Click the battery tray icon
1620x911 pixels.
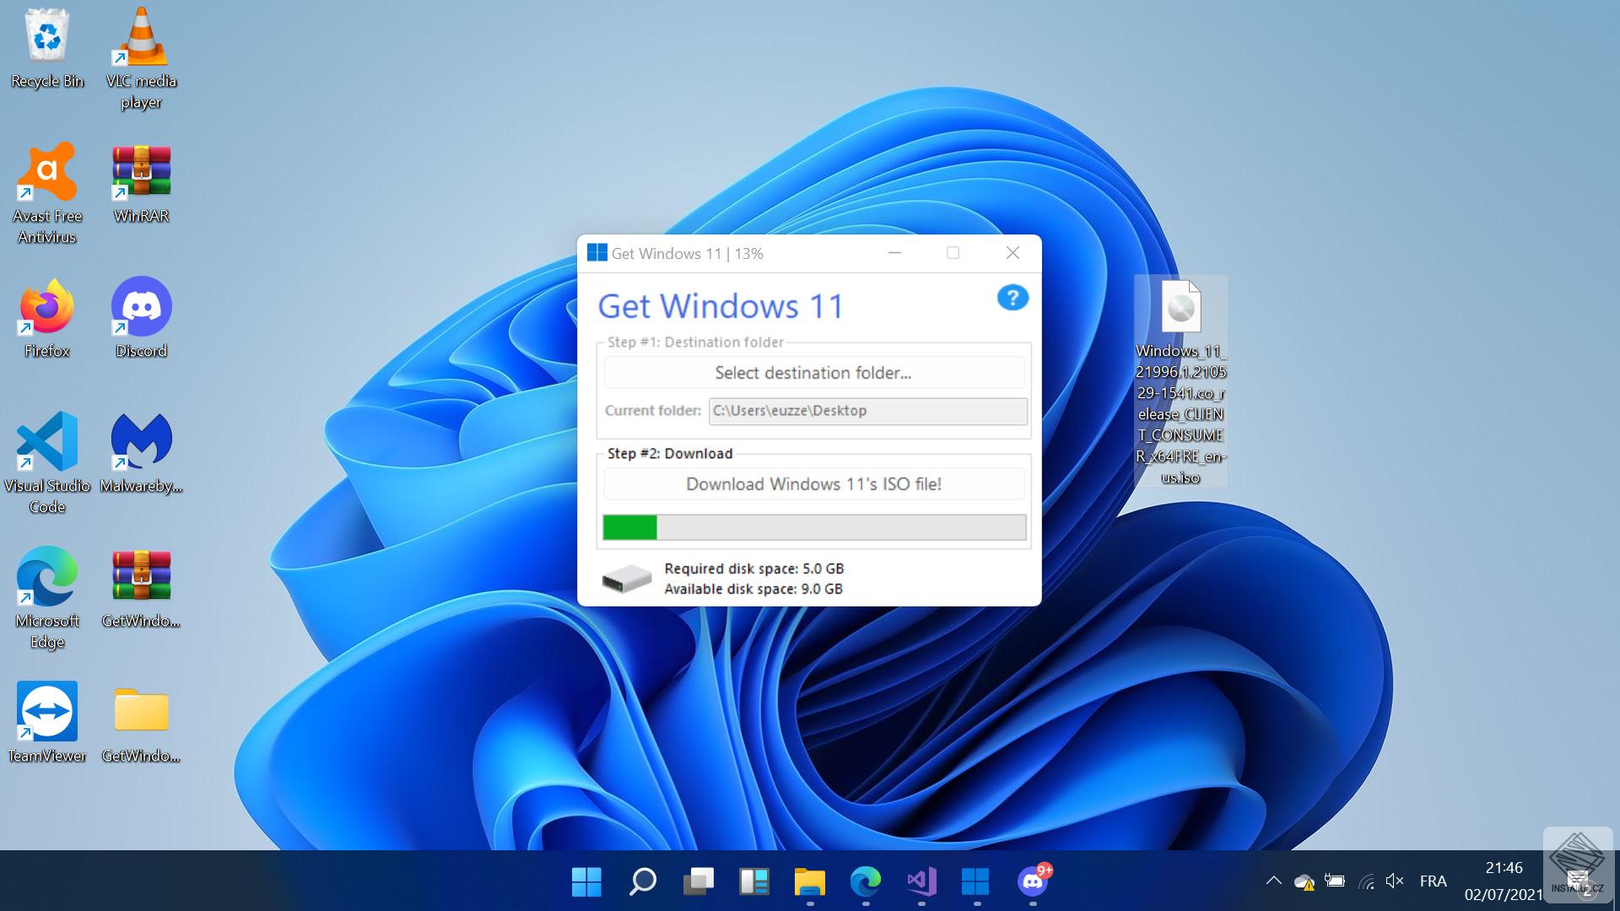click(x=1335, y=881)
